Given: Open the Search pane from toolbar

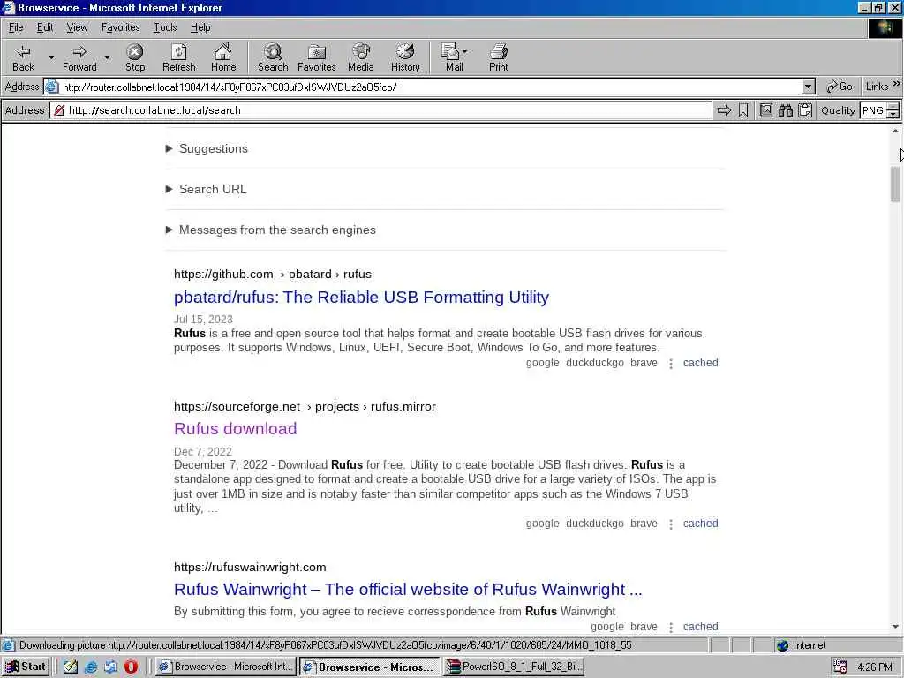Looking at the screenshot, I should (x=273, y=57).
